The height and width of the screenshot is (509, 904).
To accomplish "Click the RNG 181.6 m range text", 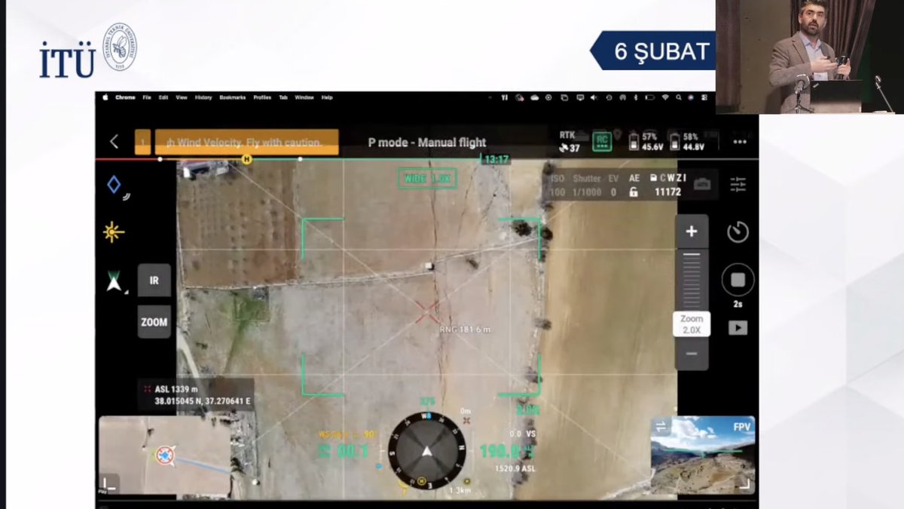I will click(466, 330).
